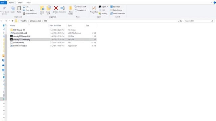Go up one folder level
Viewport: 216px width, 121px height.
click(12, 21)
